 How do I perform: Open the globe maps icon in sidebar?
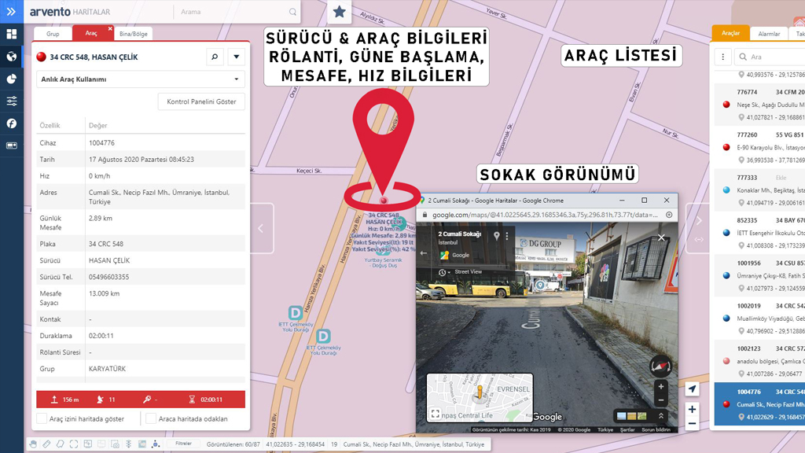[11, 57]
